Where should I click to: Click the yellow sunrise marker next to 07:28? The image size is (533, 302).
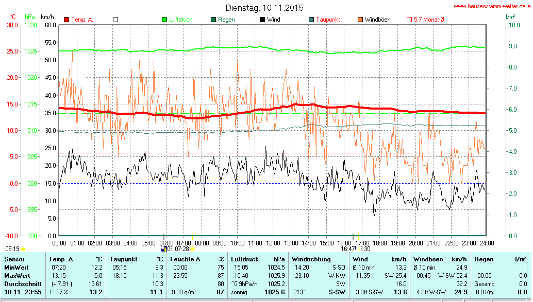click(x=192, y=249)
